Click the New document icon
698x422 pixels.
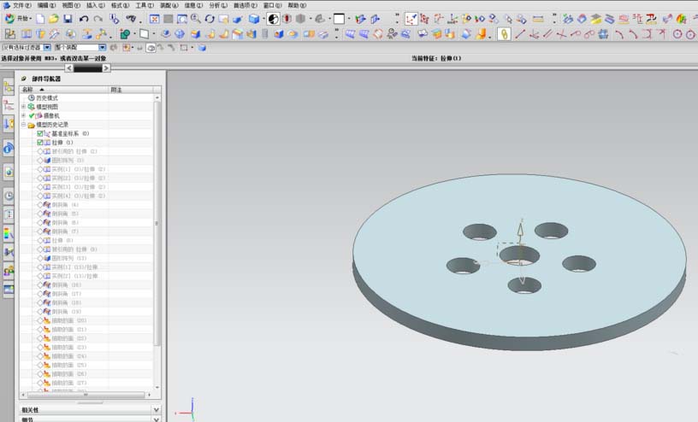click(40, 18)
